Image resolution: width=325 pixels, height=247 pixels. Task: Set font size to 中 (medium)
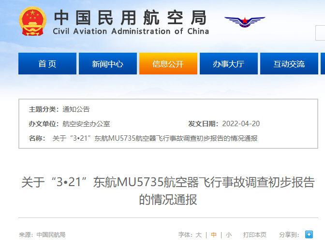pyautogui.click(x=214, y=235)
